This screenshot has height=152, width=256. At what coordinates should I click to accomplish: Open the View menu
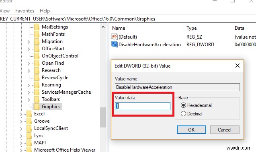(5, 11)
